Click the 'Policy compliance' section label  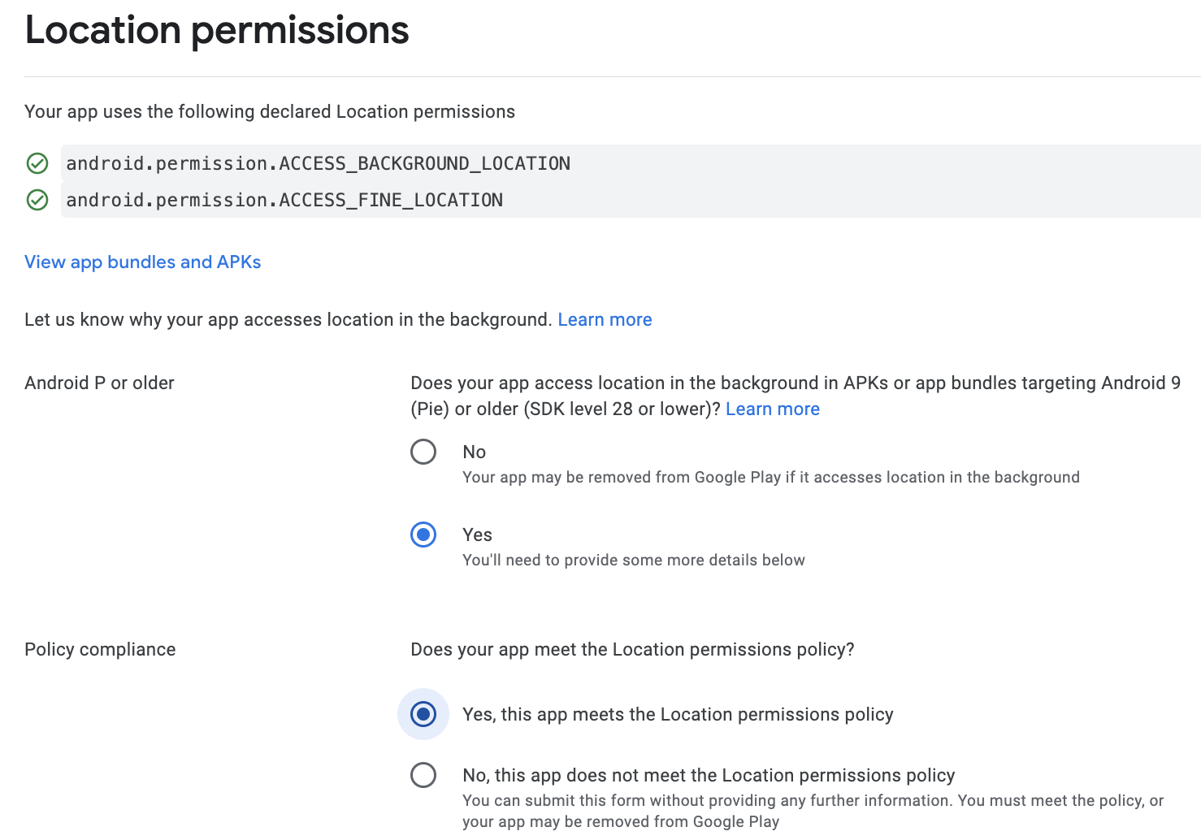point(100,650)
